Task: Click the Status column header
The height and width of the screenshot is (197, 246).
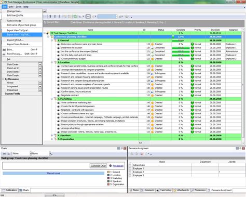Action: [x=161, y=30]
